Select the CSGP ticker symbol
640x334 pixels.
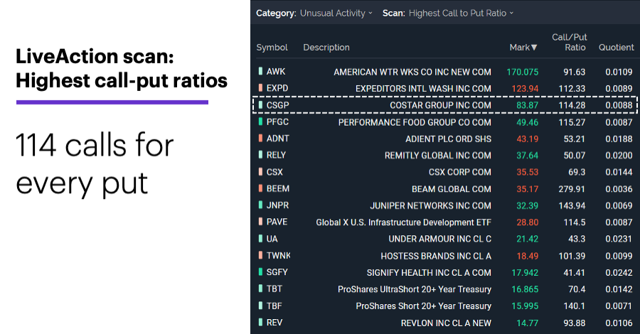pos(277,105)
